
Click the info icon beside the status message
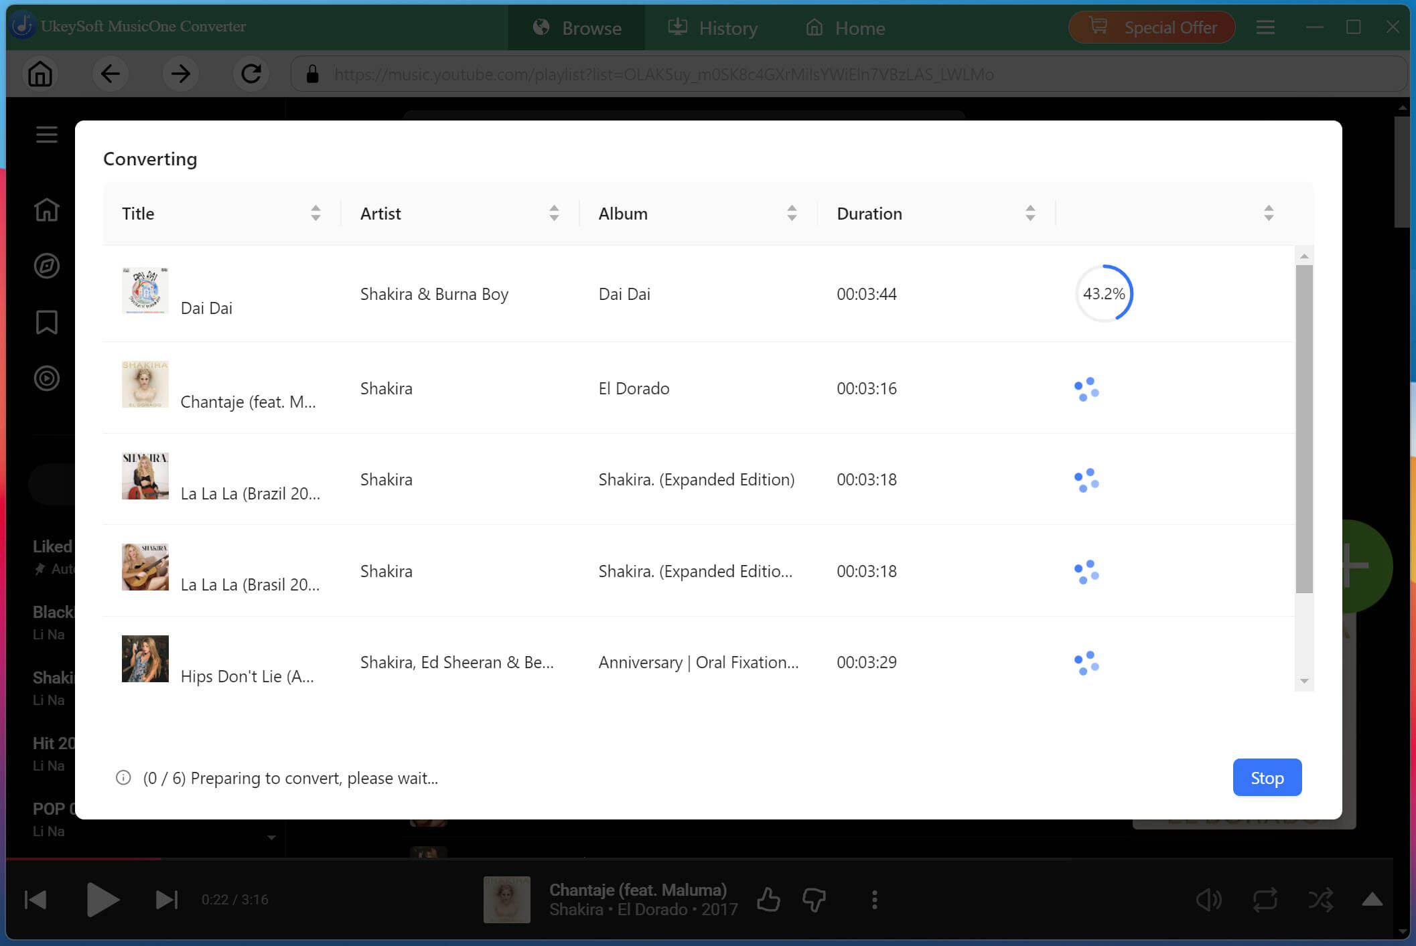pyautogui.click(x=123, y=777)
